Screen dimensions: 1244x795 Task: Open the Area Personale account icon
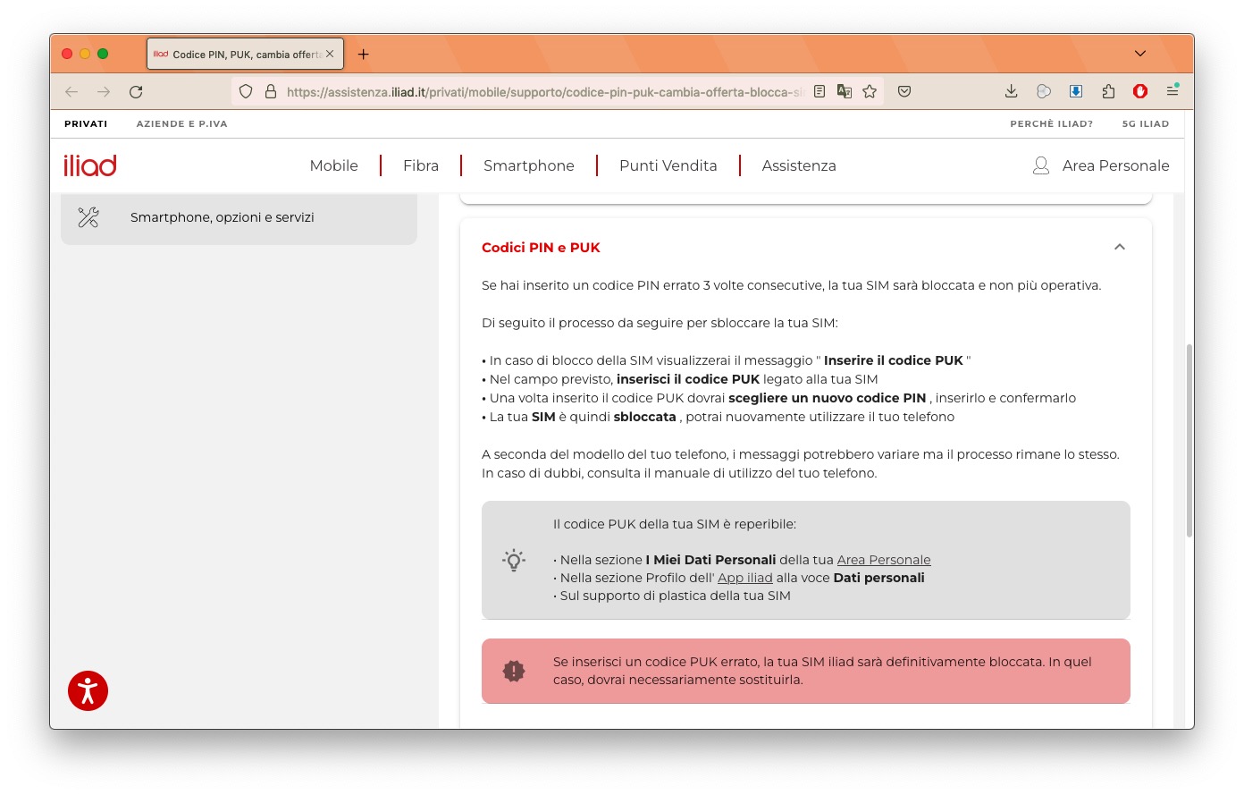[x=1040, y=165]
